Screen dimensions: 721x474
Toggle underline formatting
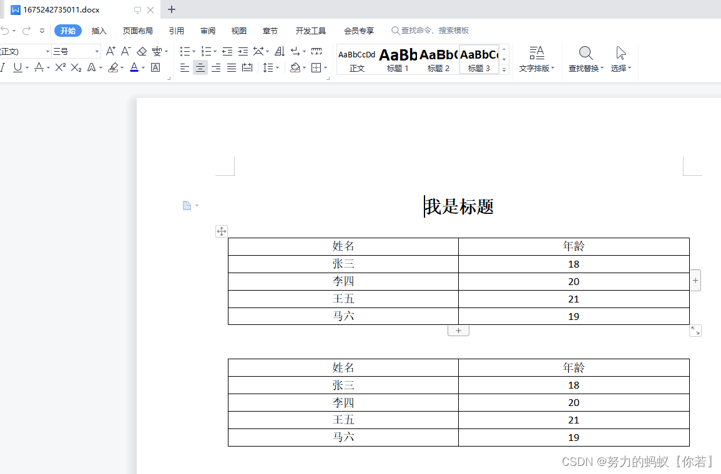[x=17, y=68]
